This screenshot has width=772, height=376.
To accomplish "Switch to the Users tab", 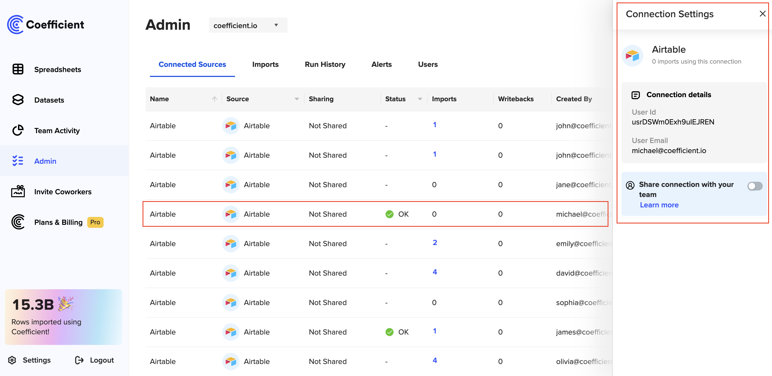I will 428,64.
